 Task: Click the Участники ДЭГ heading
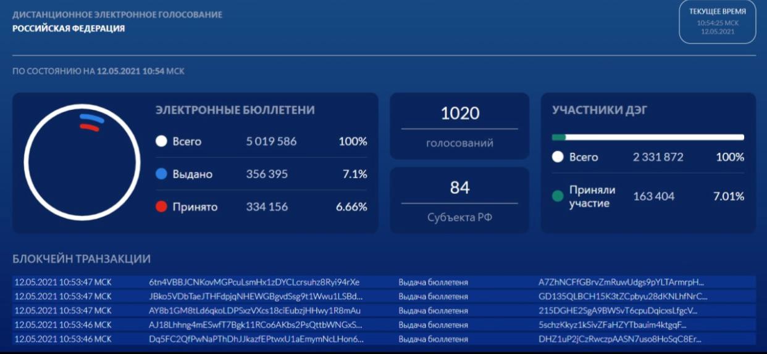tap(600, 110)
